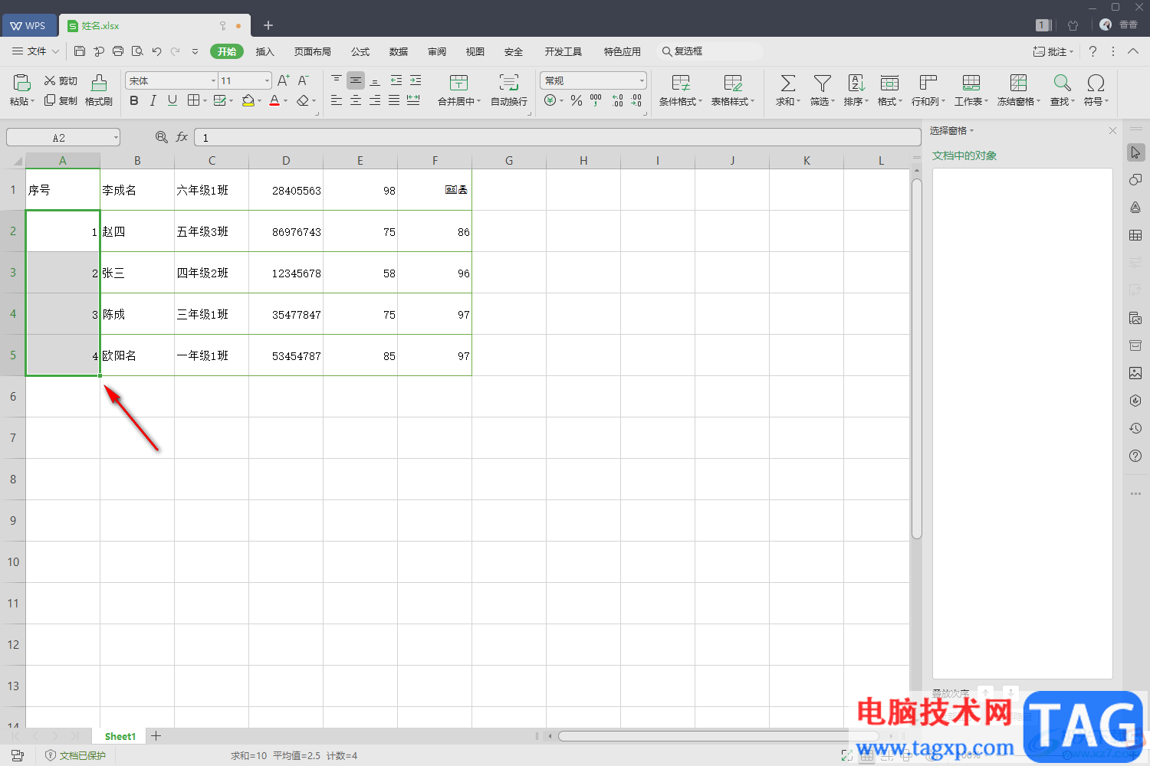Collapse the ribbon with the chevron

click(1133, 51)
